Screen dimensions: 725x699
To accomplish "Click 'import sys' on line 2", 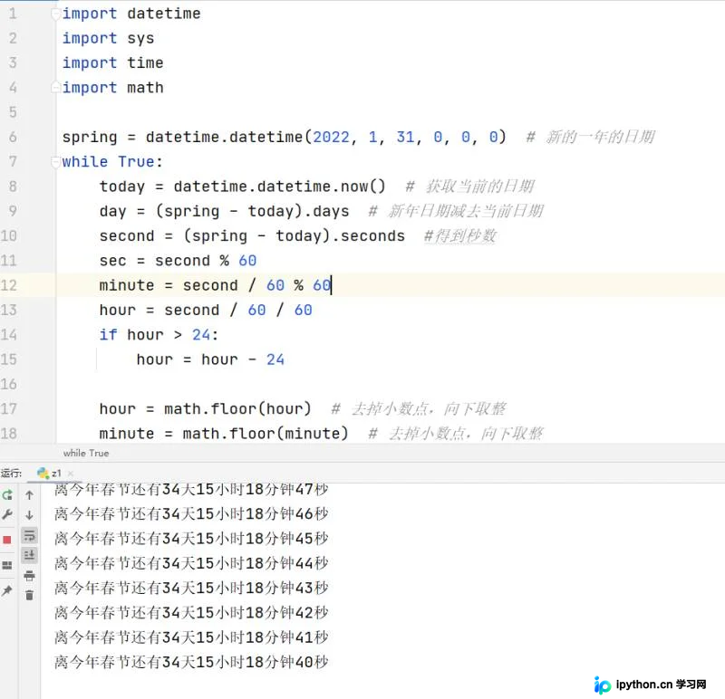I will (108, 38).
